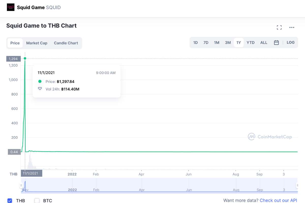Select the 7D time range
The height and width of the screenshot is (203, 305).
click(206, 42)
